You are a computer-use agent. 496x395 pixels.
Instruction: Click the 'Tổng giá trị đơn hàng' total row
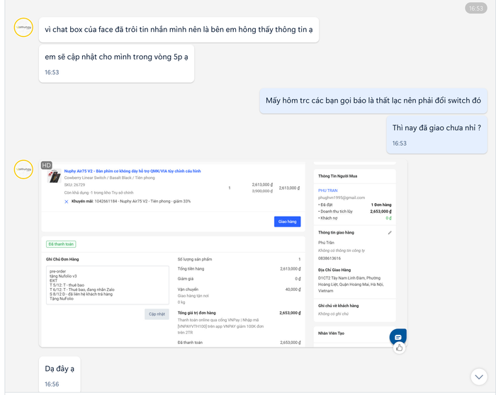point(239,313)
